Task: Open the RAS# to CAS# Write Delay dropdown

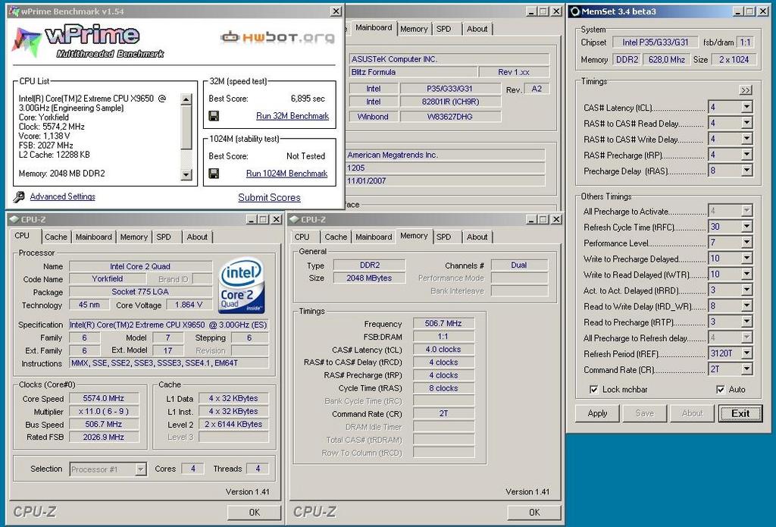Action: point(746,139)
